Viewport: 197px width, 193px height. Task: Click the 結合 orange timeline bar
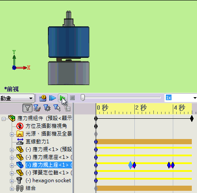click(x=144, y=188)
